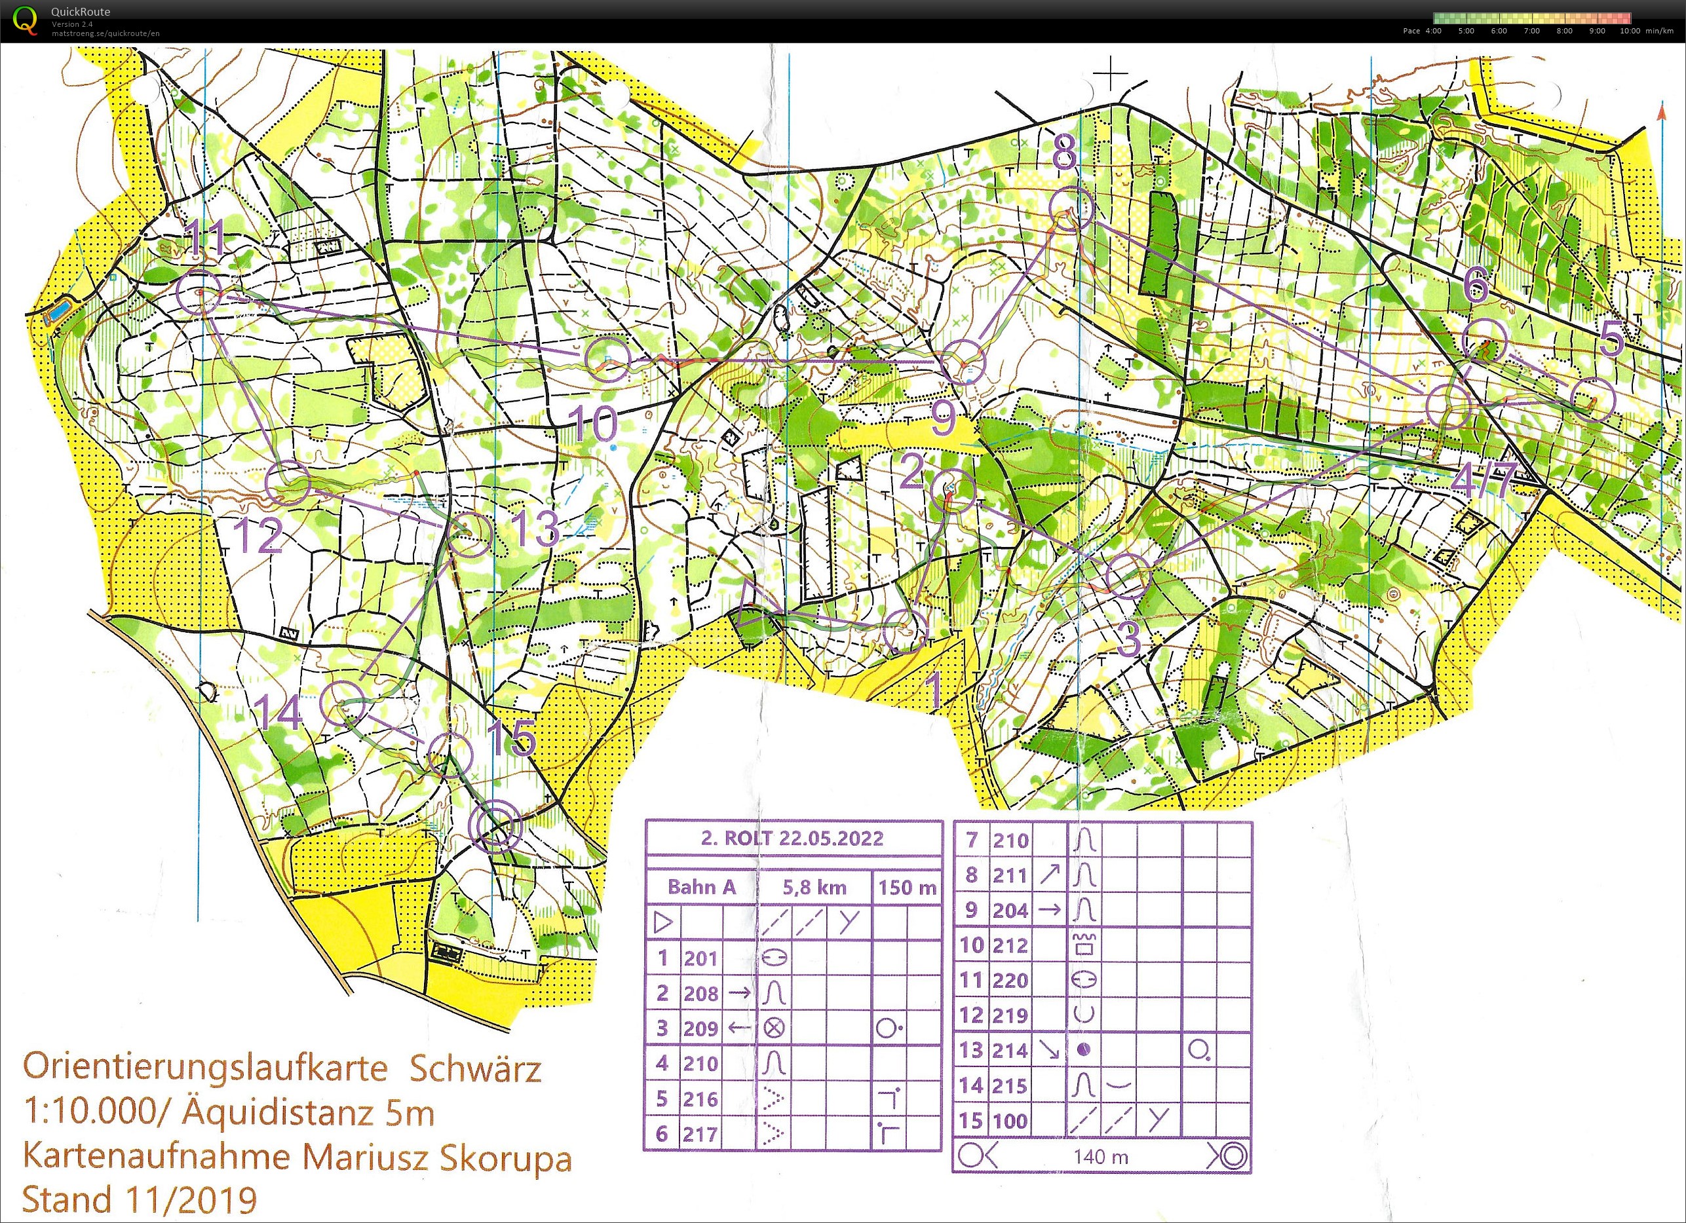Select control circle 2 on the map
Screen dimensions: 1686x1223
click(954, 491)
